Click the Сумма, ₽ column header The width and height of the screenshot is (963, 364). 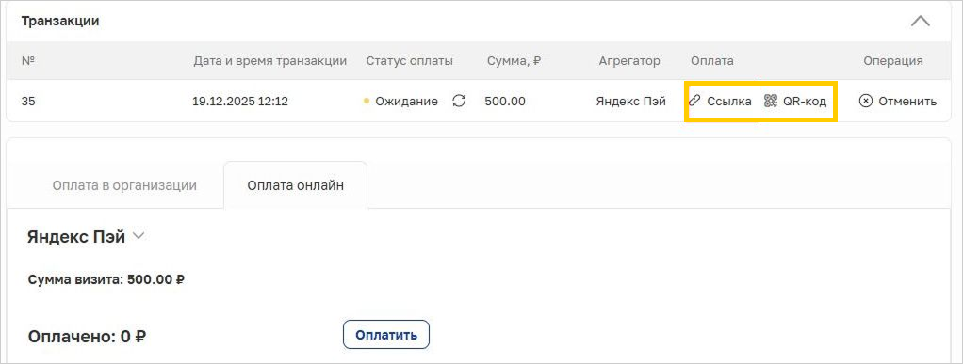tap(514, 60)
